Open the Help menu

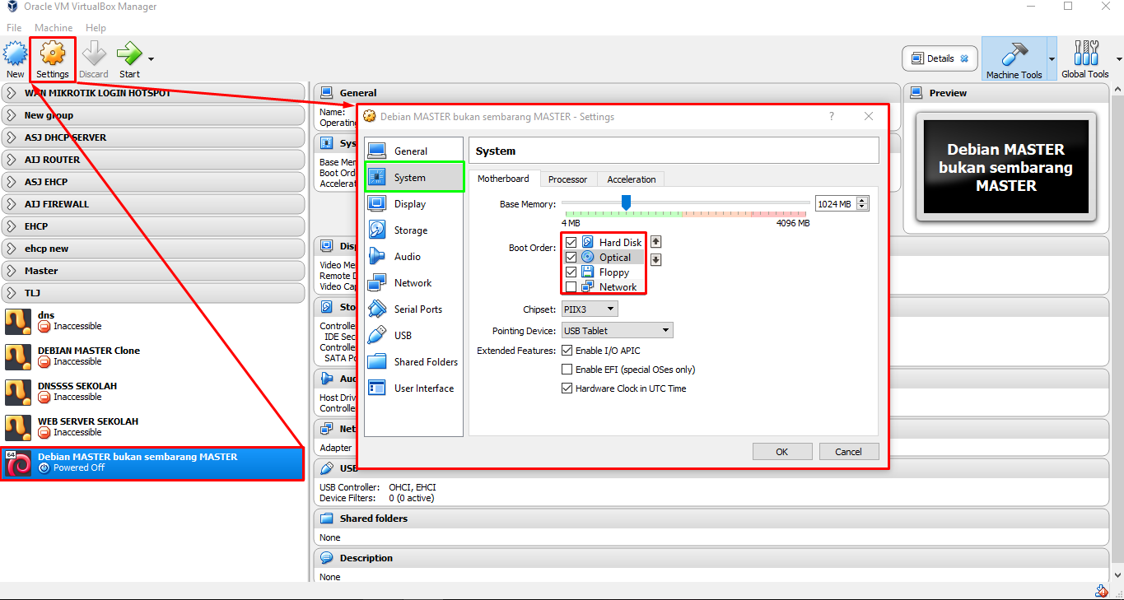coord(96,28)
